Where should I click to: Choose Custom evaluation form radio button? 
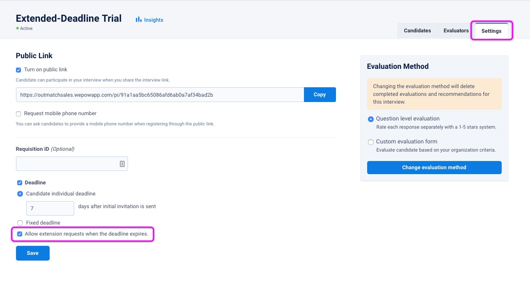pyautogui.click(x=371, y=142)
